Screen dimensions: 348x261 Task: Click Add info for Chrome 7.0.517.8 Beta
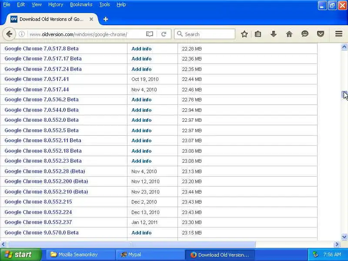click(141, 49)
